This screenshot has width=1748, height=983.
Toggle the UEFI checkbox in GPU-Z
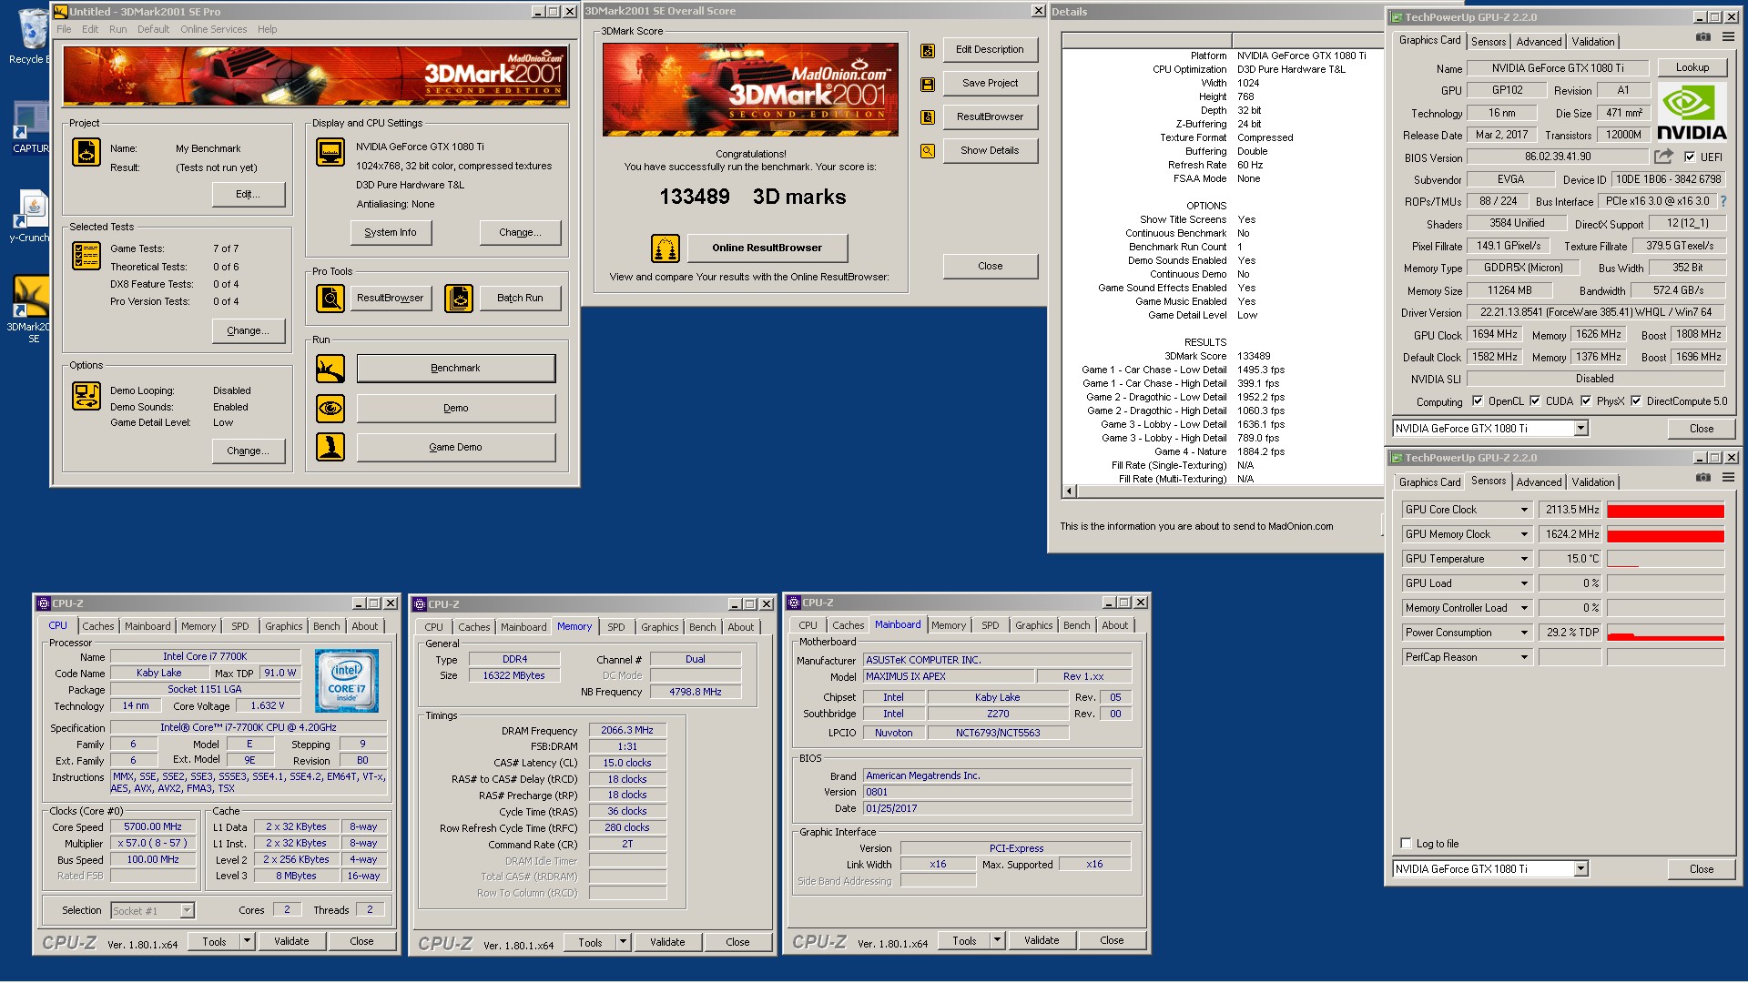point(1690,157)
